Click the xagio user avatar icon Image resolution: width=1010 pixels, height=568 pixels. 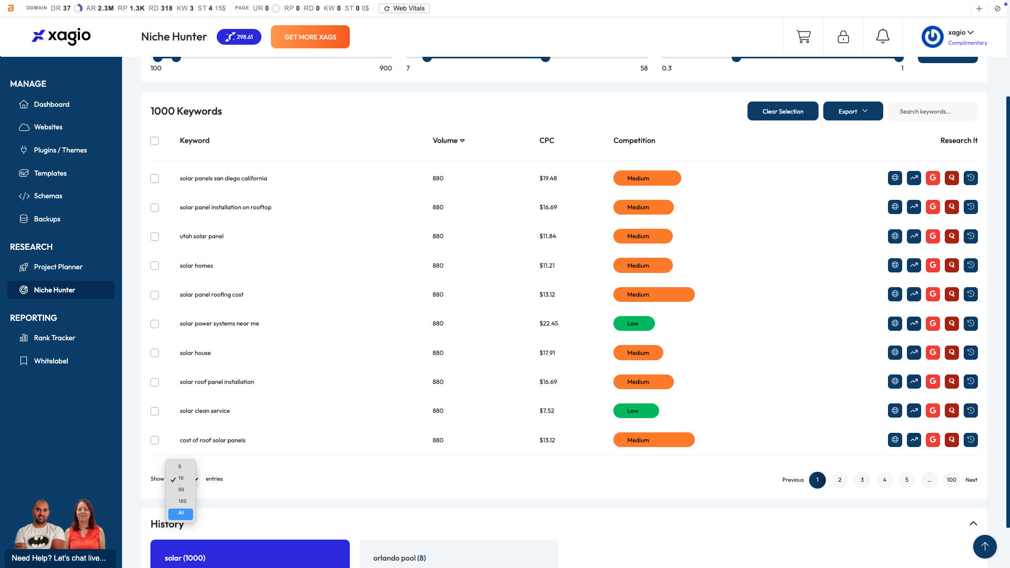pyautogui.click(x=932, y=37)
